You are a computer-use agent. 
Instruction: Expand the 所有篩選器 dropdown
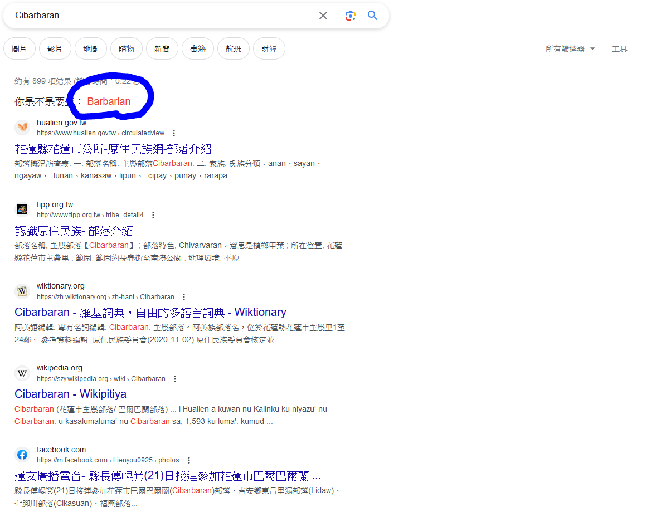570,49
